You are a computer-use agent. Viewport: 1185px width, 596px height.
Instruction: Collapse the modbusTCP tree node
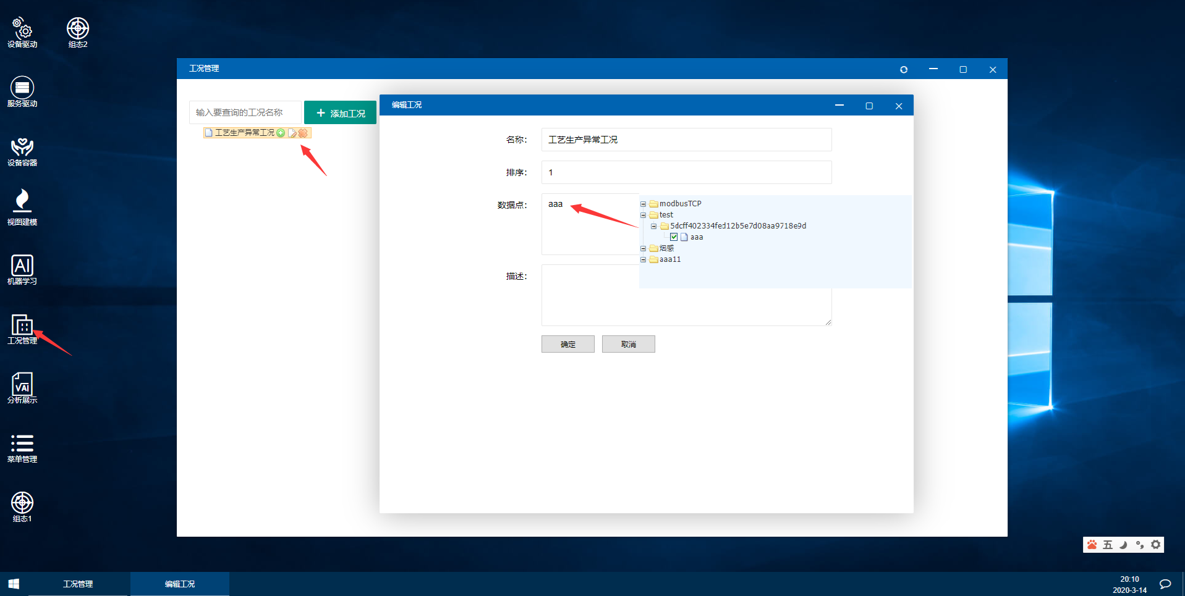click(643, 204)
